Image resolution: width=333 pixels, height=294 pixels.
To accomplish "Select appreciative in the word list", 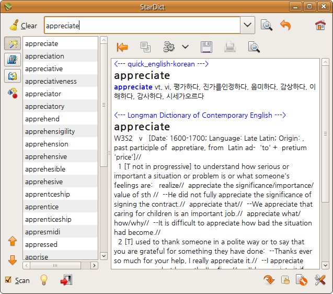I will coord(60,69).
